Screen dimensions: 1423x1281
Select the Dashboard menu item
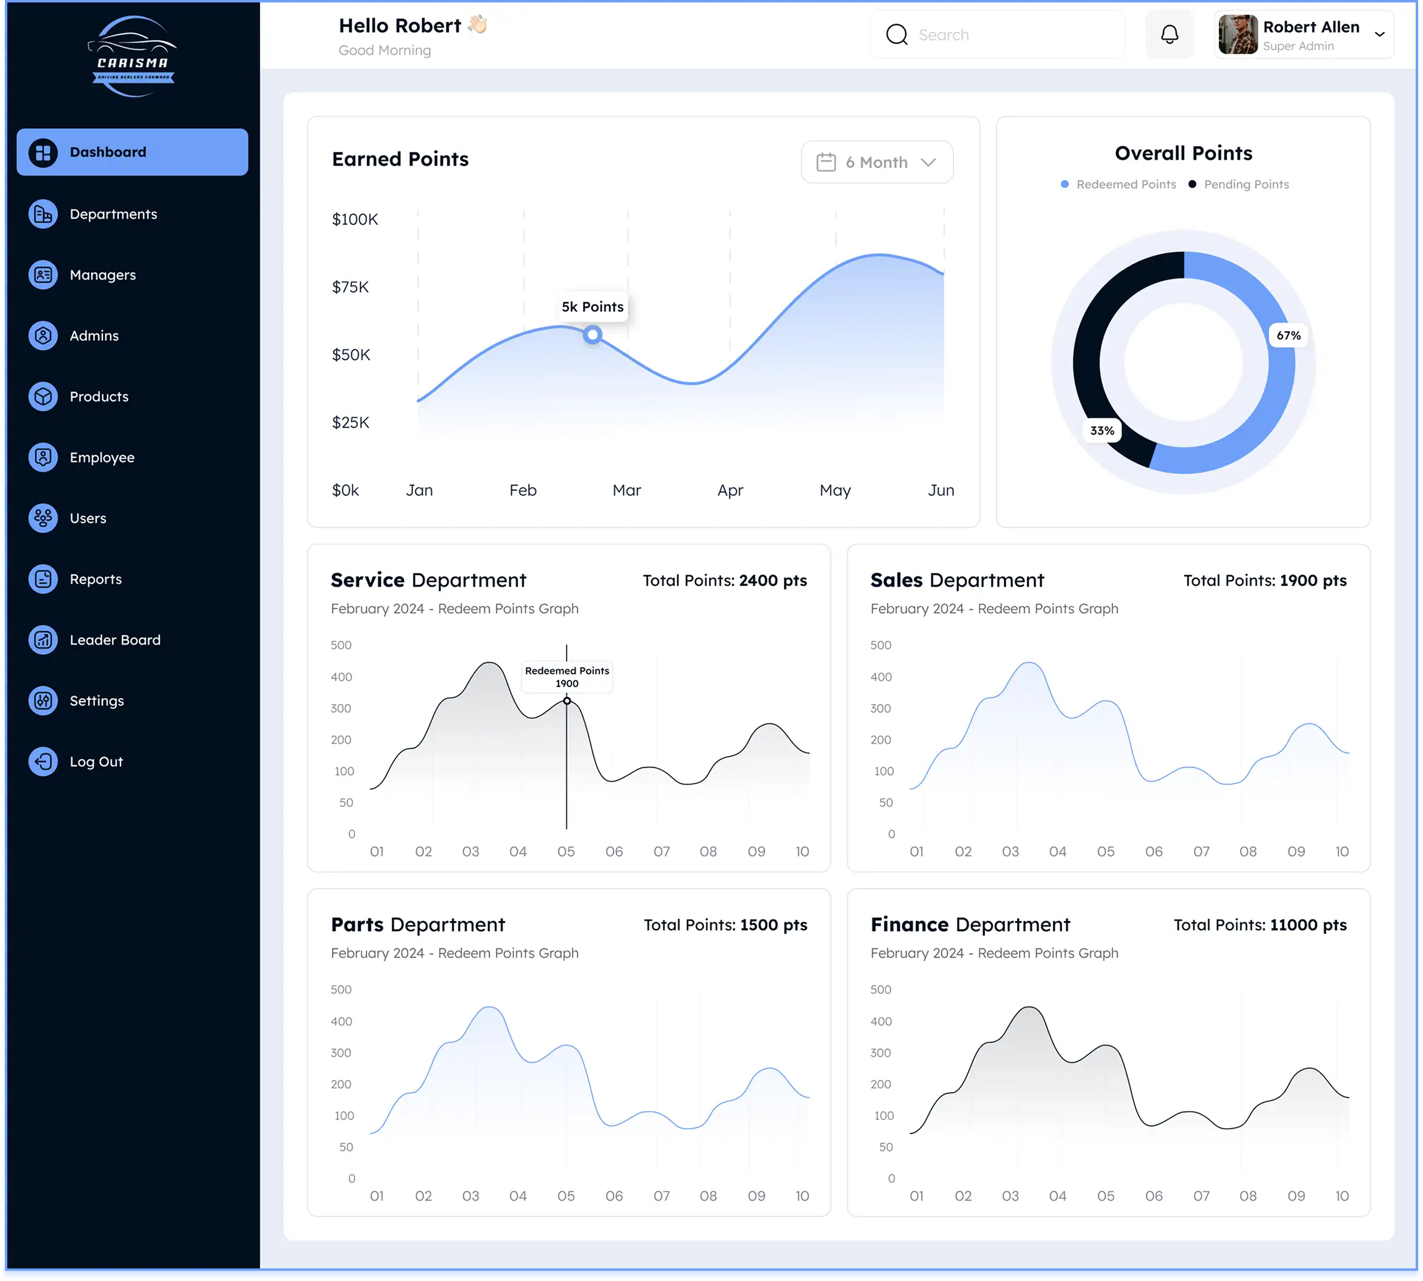[132, 152]
